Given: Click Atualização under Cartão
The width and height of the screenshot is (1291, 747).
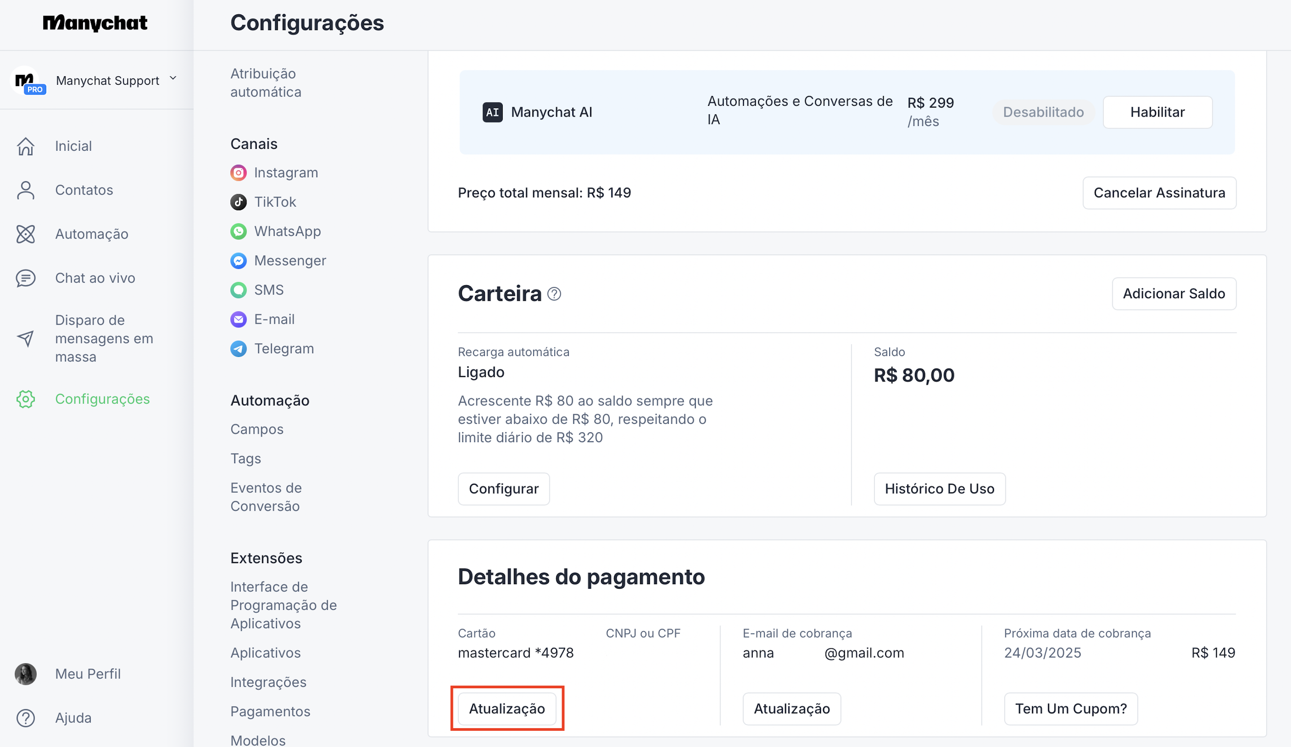Looking at the screenshot, I should point(507,708).
